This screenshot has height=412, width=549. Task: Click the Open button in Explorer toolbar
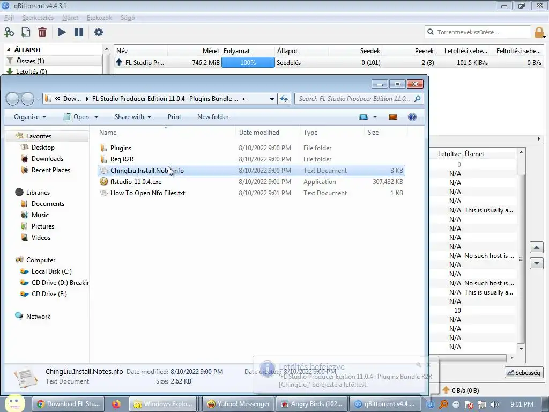point(76,117)
